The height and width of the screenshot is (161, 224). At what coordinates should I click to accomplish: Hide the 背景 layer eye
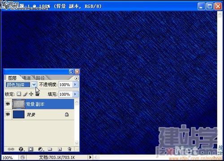click(8, 114)
